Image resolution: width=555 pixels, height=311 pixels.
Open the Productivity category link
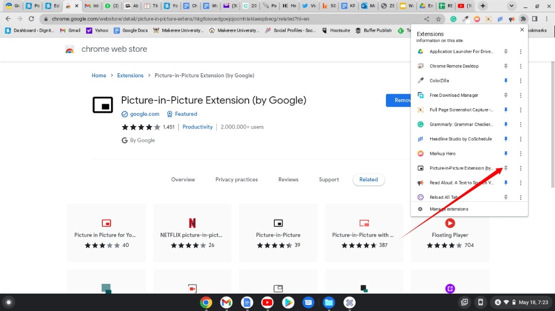tap(197, 127)
